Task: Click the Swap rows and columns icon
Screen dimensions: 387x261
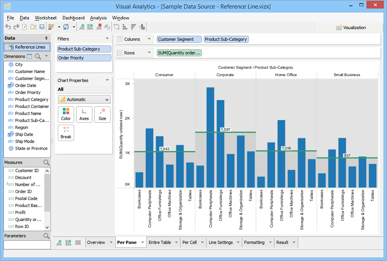Action: [116, 27]
